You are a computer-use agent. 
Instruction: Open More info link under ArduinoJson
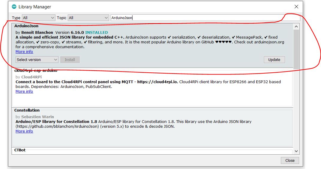(x=24, y=52)
